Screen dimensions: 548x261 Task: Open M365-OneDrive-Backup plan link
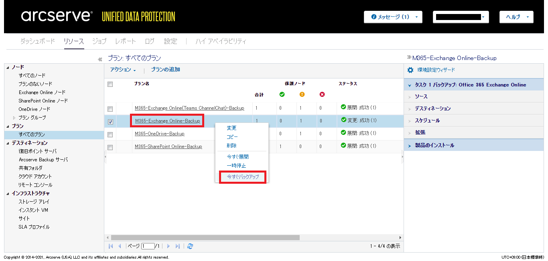(x=160, y=134)
